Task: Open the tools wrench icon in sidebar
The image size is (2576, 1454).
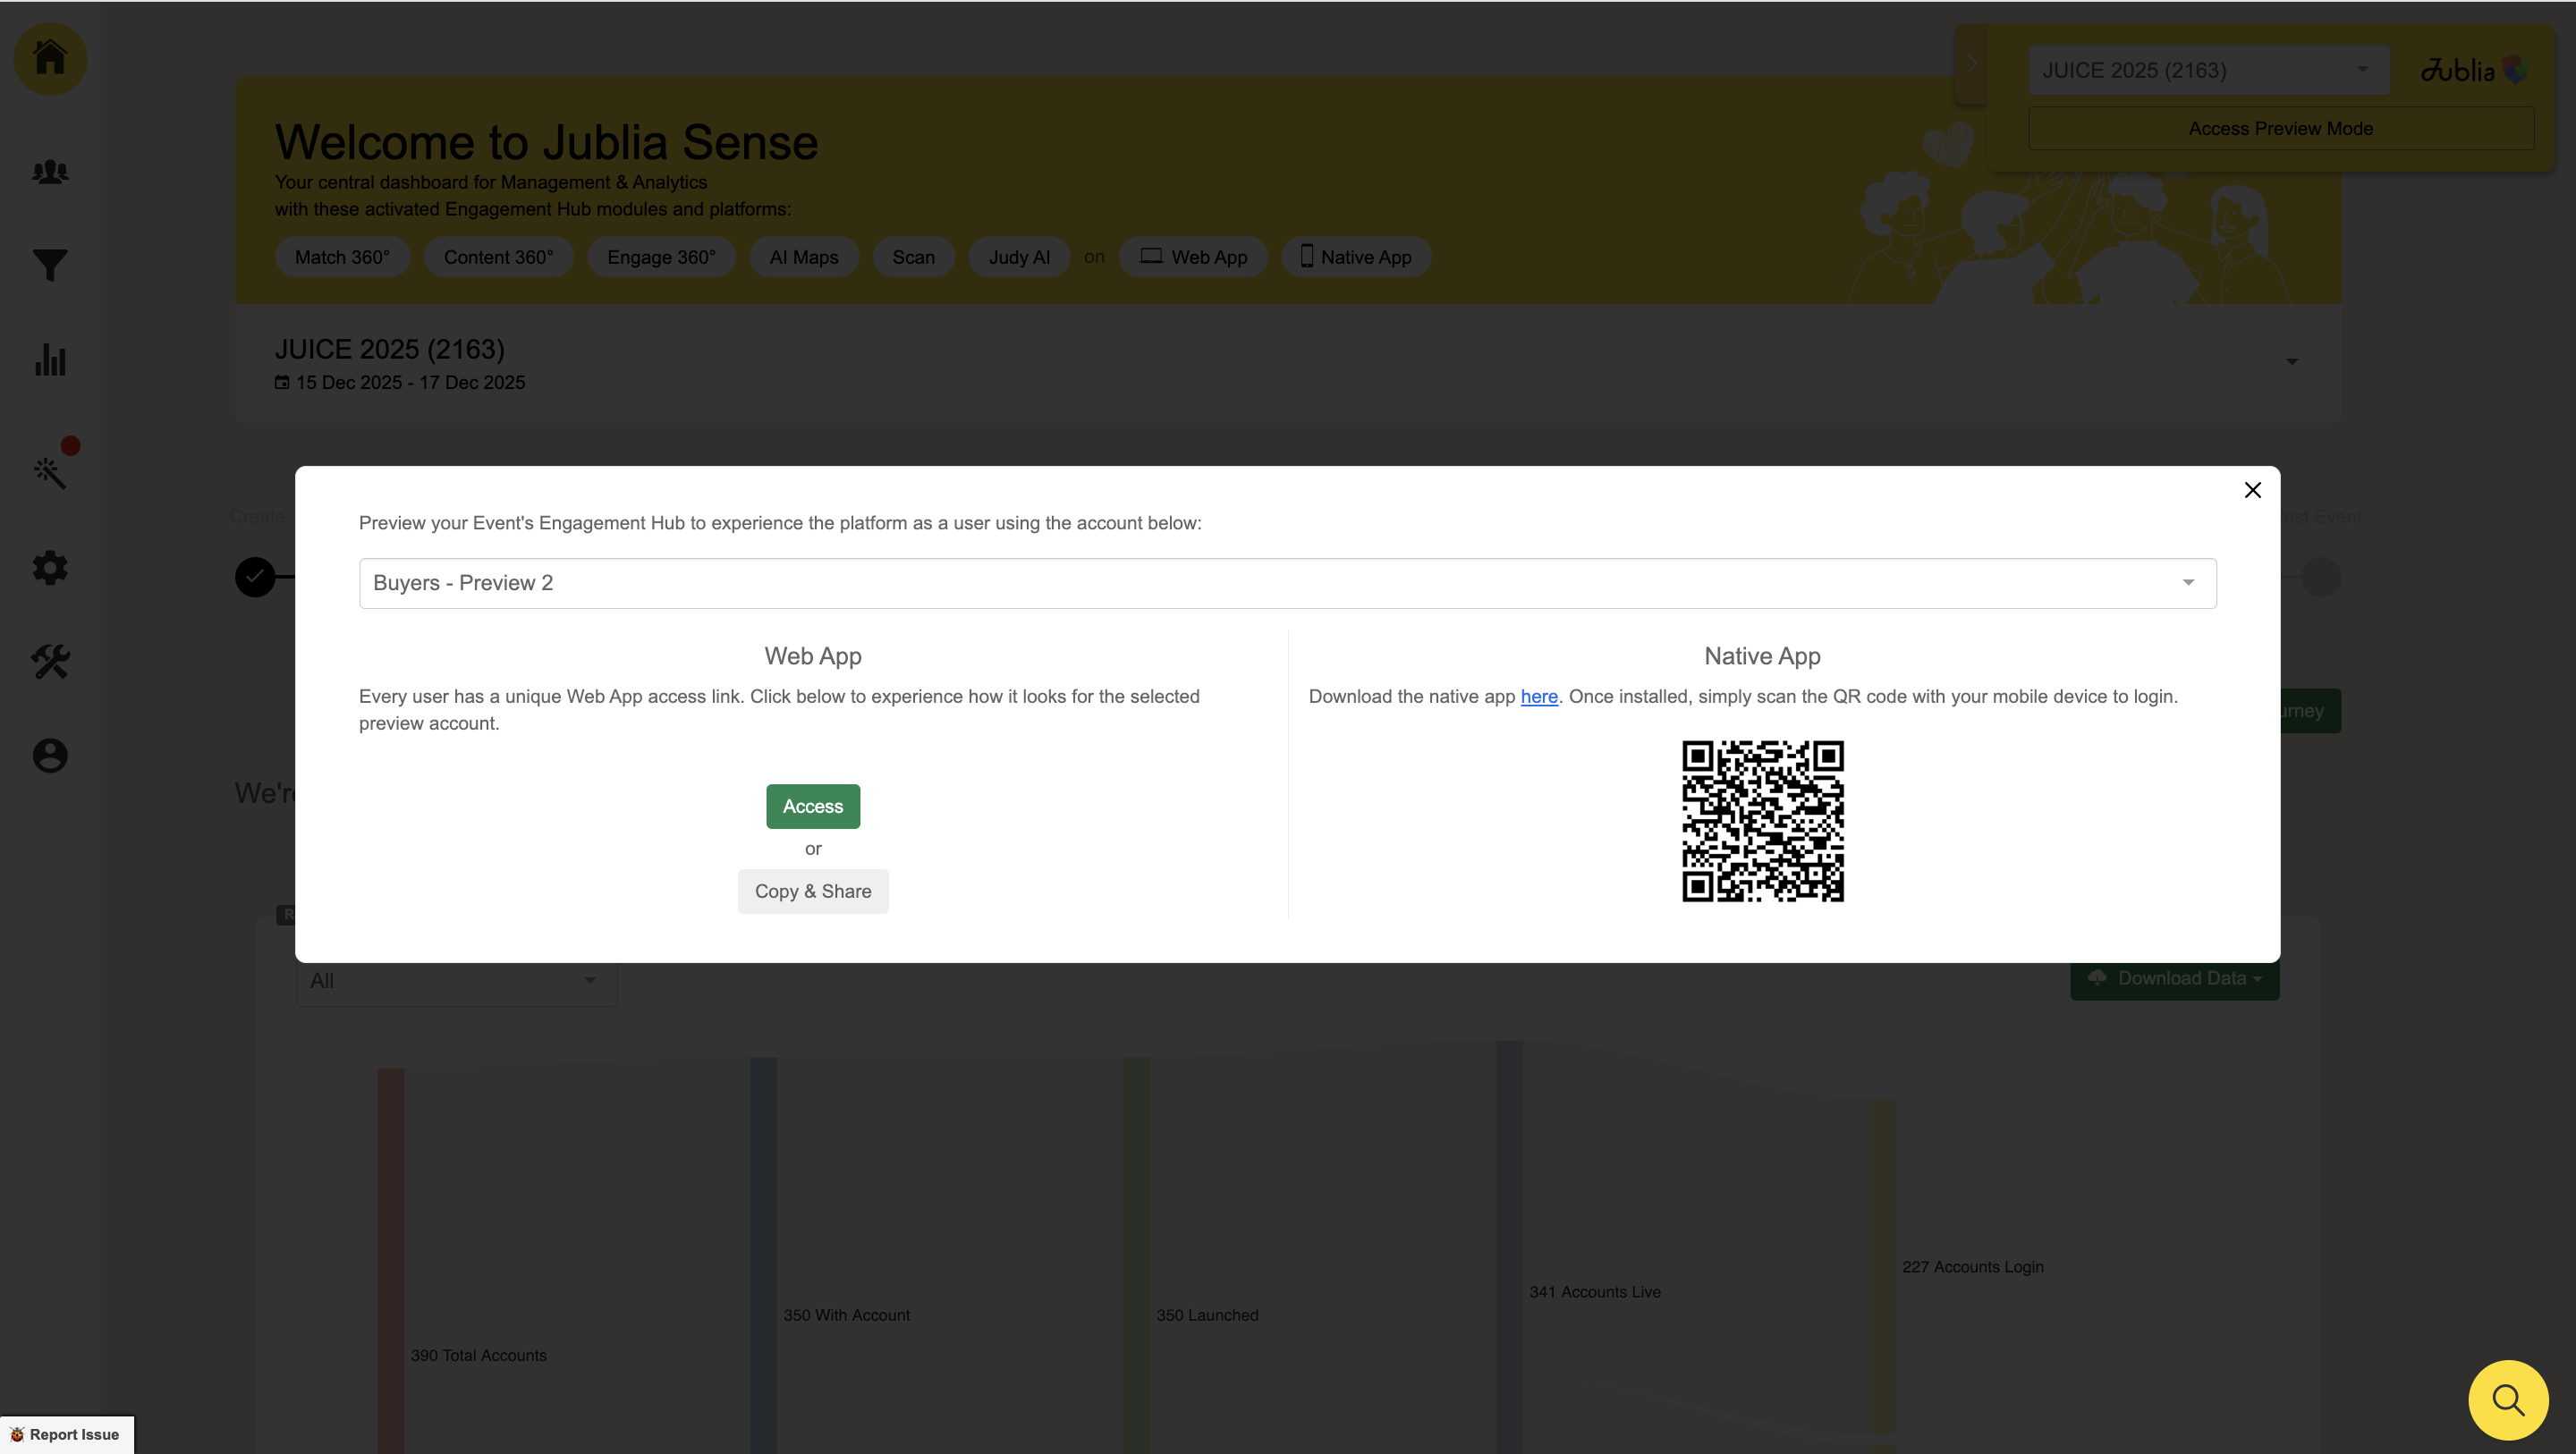Action: point(50,661)
